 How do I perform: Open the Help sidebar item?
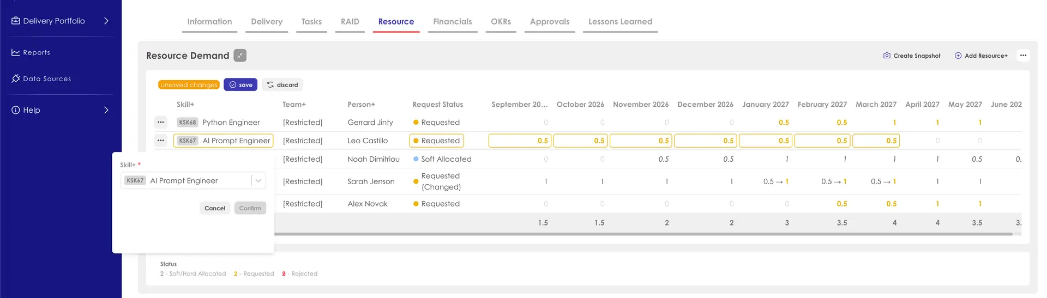coord(60,110)
